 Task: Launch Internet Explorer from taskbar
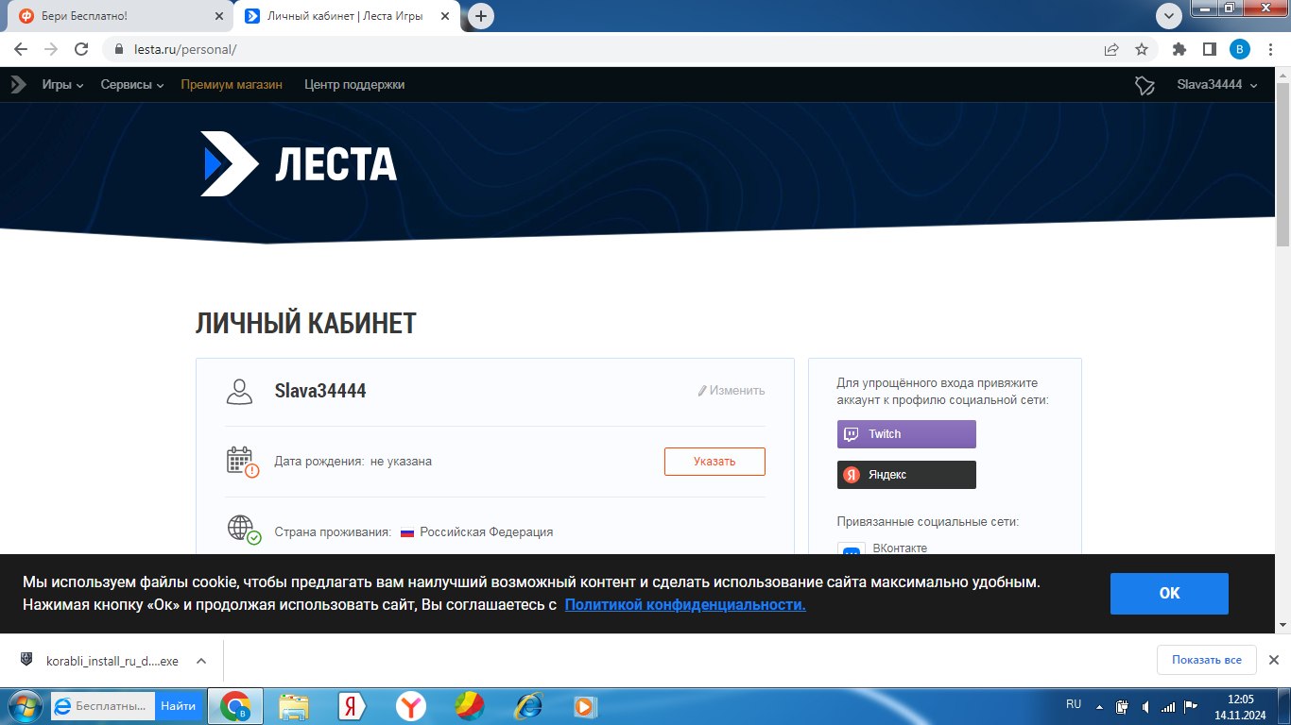coord(527,706)
